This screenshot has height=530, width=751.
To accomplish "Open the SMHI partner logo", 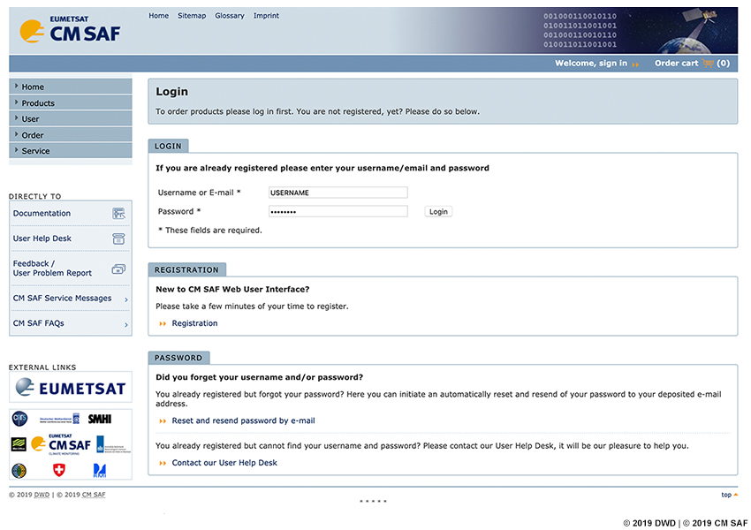I will pyautogui.click(x=100, y=419).
